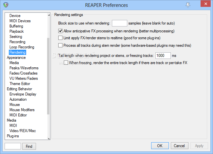Open the Playback settings page

click(x=17, y=31)
